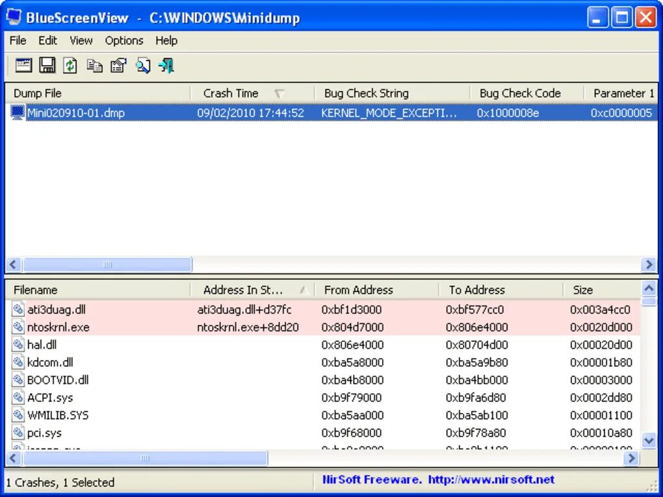This screenshot has height=497, width=663.
Task: Click stack address ati3duag.dll+d37fc
Action: point(244,310)
